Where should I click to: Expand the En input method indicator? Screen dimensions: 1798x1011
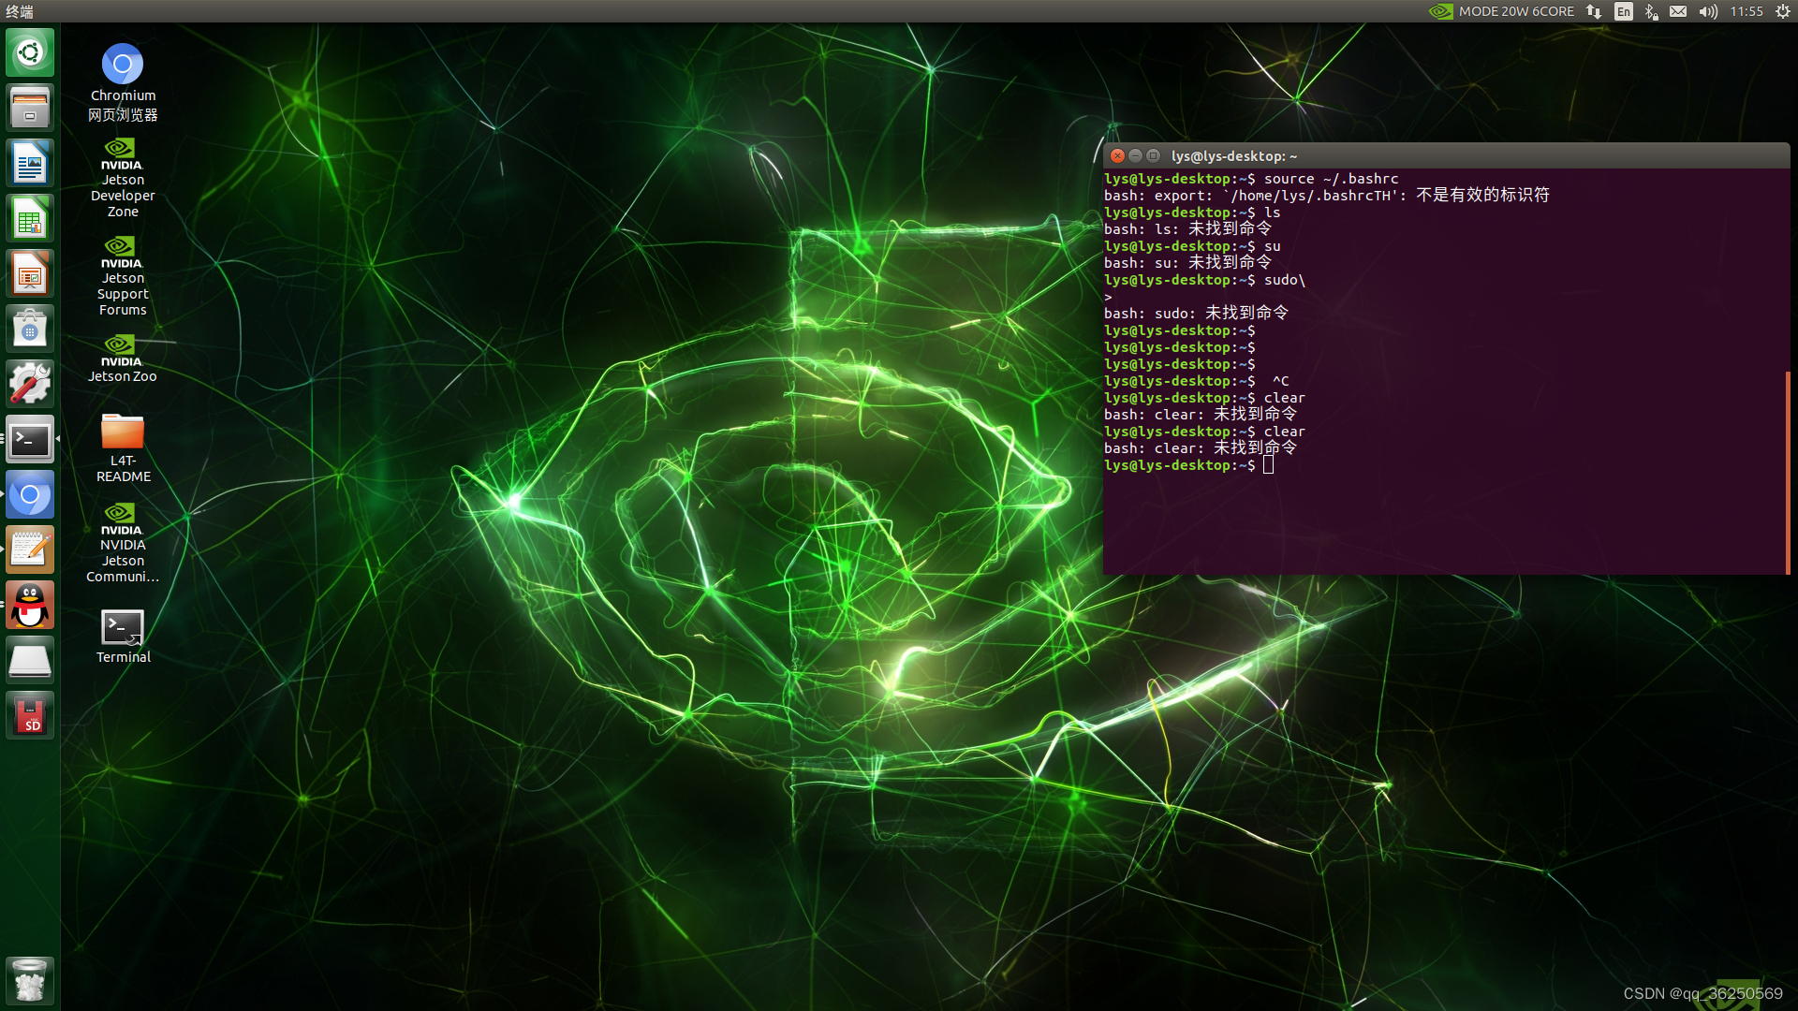1624,11
